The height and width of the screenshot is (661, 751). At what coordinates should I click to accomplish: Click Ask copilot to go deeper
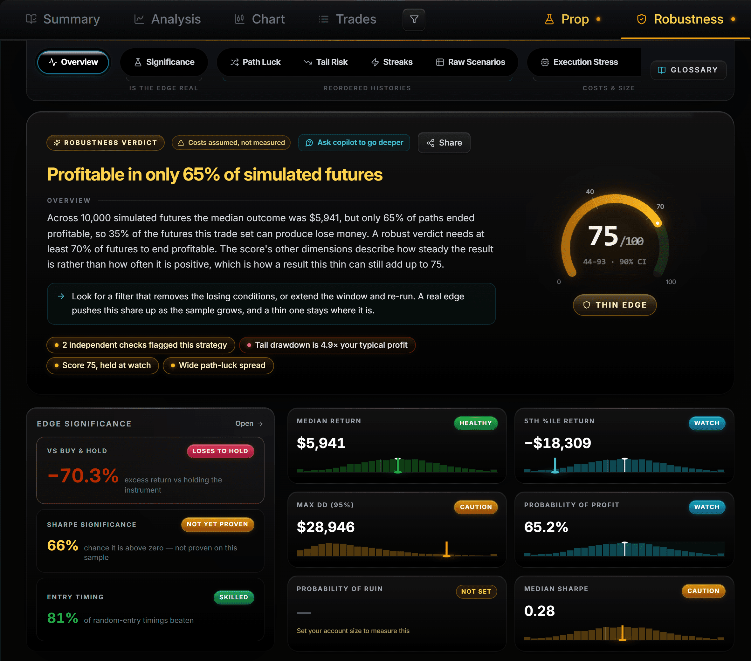click(x=354, y=143)
